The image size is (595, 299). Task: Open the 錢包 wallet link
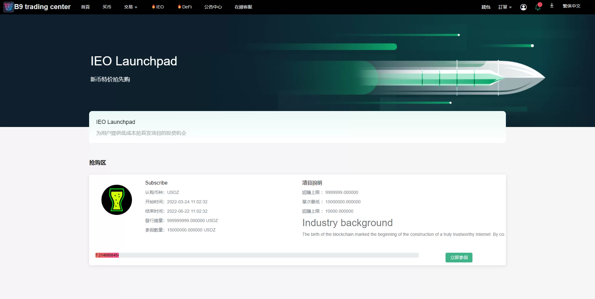pyautogui.click(x=486, y=7)
